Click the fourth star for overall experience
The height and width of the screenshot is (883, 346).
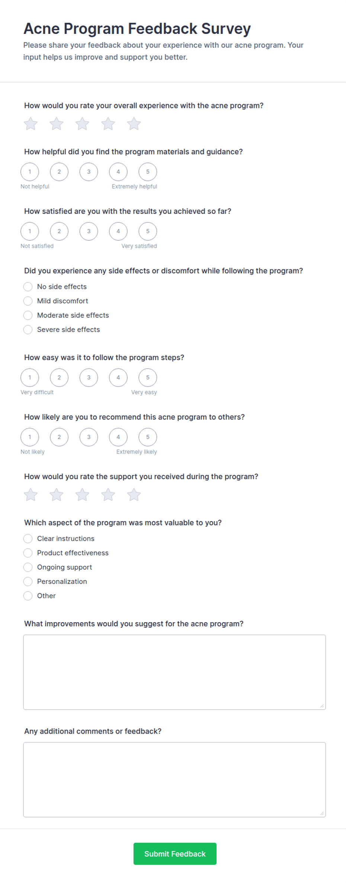tap(108, 124)
